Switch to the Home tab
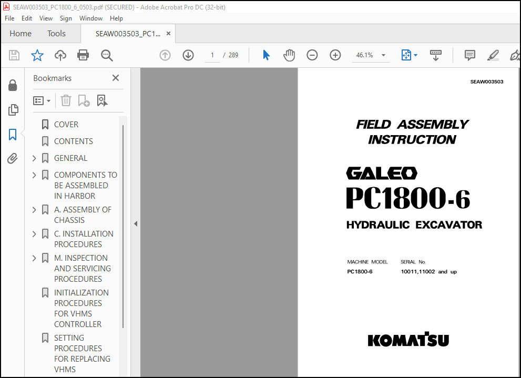Viewport: 521px width, 378px height. [21, 34]
